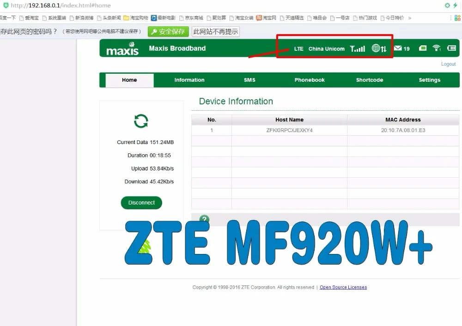The image size is (462, 326).
Task: Select MAC address 20:10:7A:08:01:E3 cell
Action: (403, 131)
